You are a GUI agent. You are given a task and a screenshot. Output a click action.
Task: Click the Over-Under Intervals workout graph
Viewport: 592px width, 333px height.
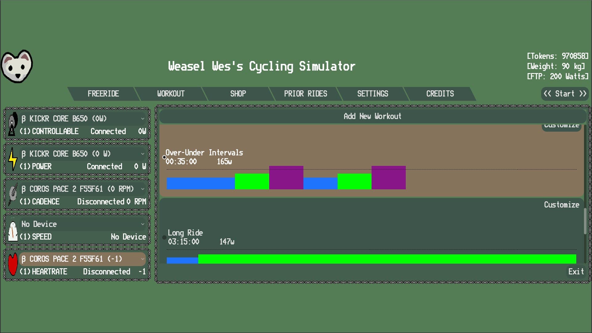click(285, 177)
